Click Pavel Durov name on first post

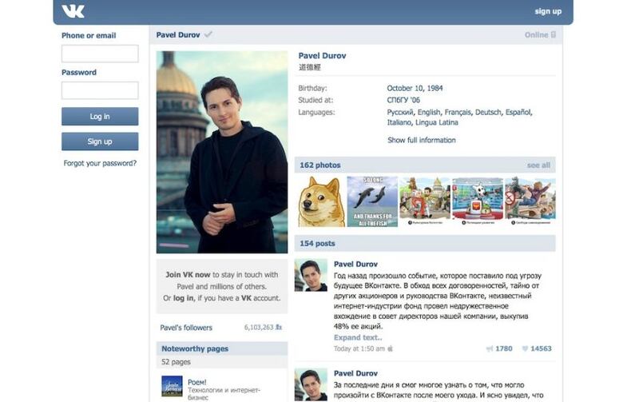point(355,264)
